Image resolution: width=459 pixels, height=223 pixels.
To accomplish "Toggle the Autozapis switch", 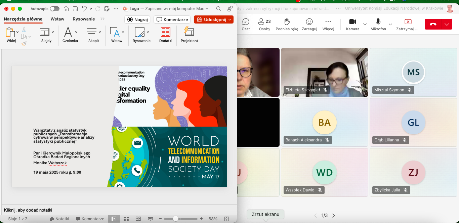I will 54,9.
